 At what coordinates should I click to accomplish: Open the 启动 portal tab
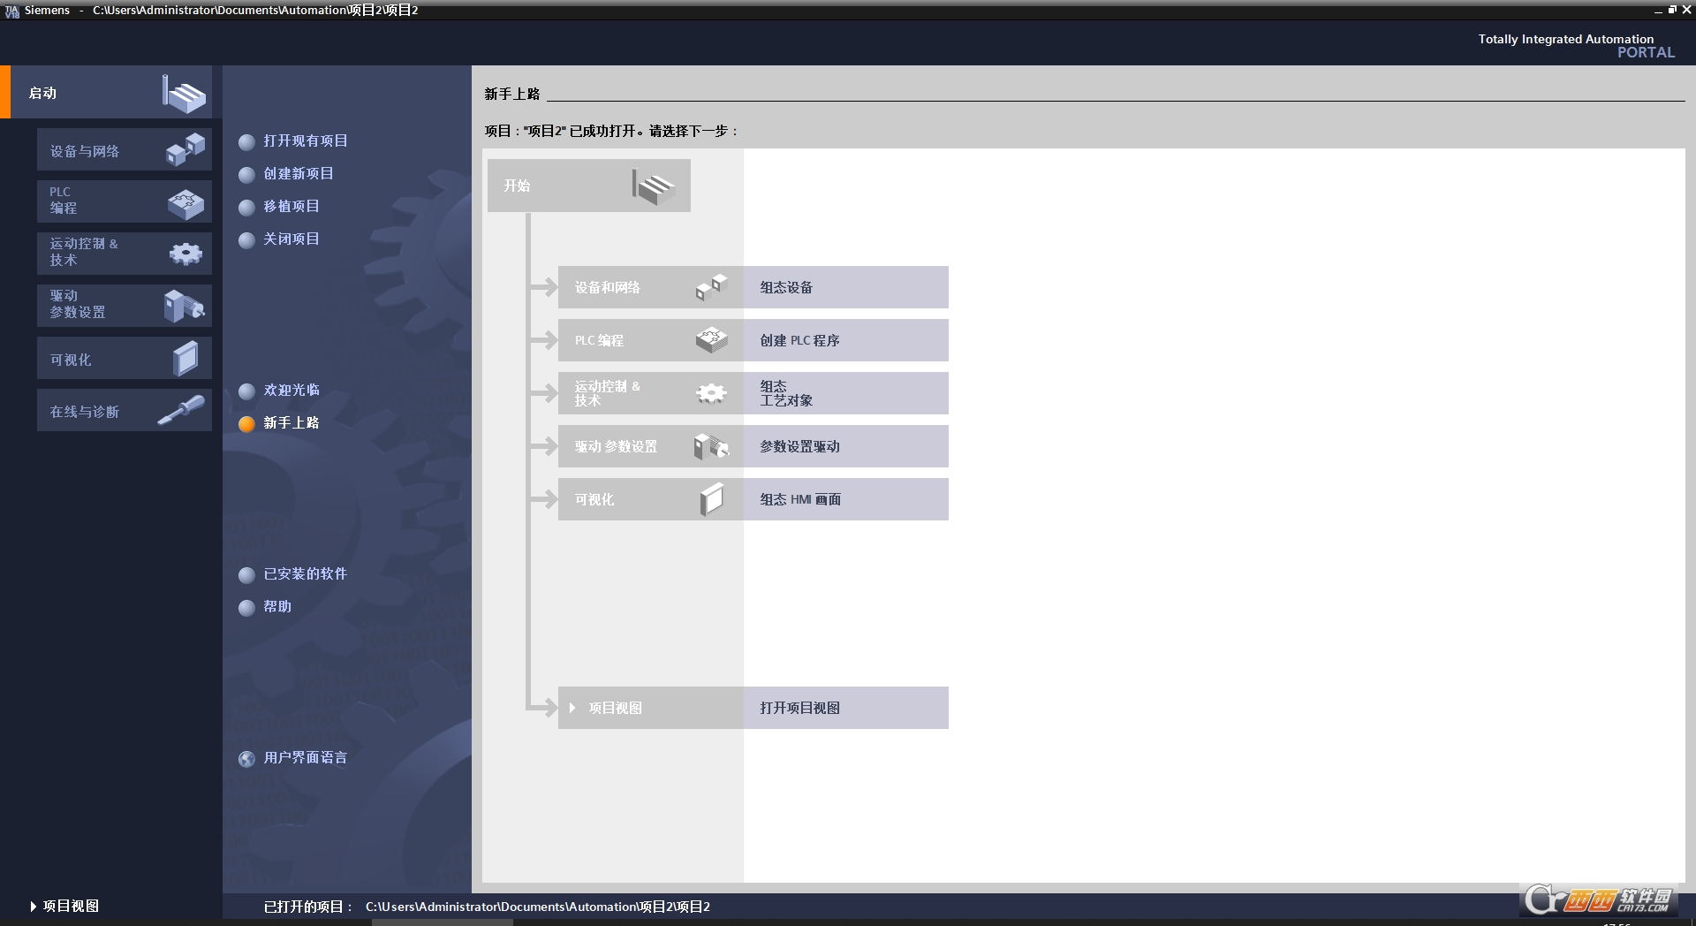106,92
